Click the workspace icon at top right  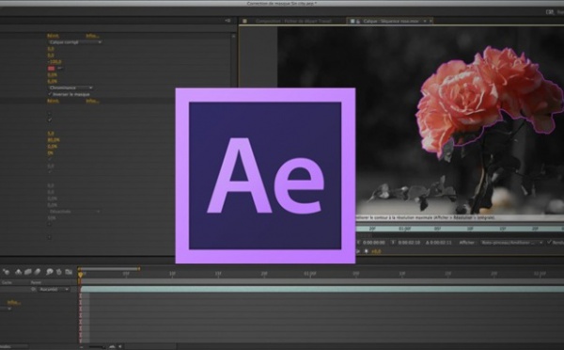[550, 12]
